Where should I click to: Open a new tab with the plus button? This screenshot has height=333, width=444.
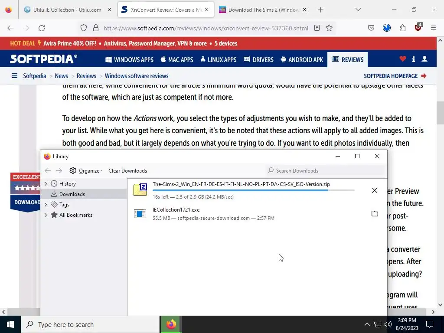tap(320, 10)
